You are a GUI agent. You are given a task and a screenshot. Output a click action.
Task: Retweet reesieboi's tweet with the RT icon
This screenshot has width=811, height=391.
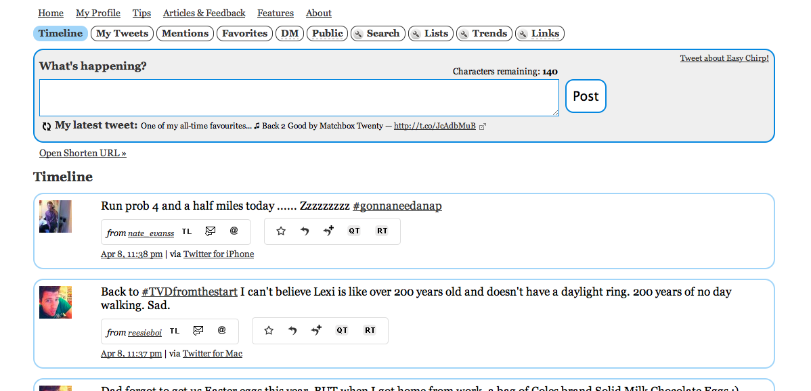(x=370, y=331)
